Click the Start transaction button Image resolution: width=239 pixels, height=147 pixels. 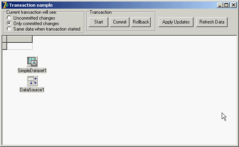(x=99, y=22)
